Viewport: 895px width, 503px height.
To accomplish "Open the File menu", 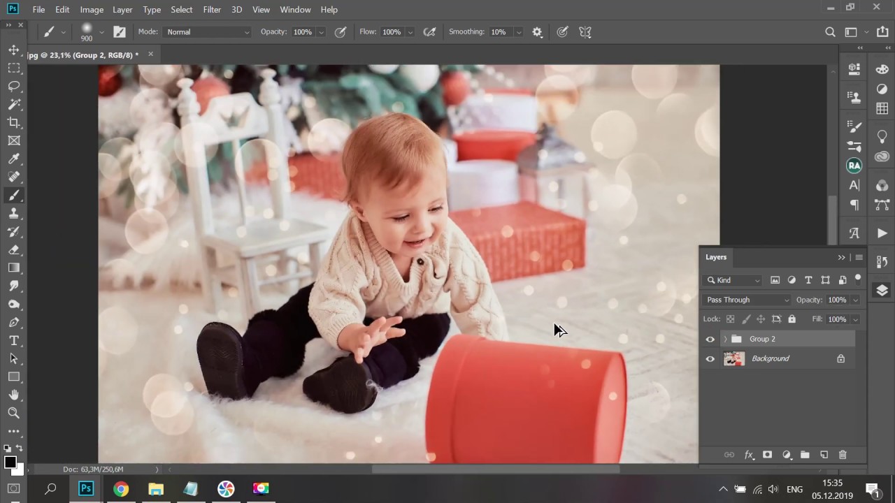I will tap(38, 9).
